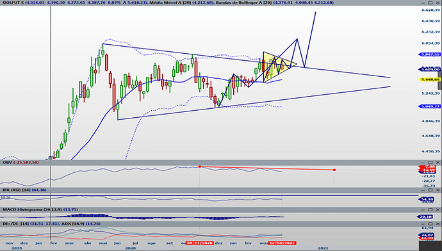Maximize the DI+/DI- ADX panel
This screenshot has width=442, height=251.
[430, 223]
